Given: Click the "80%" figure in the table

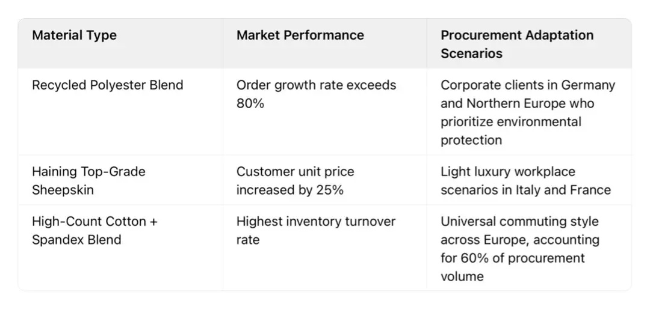Looking at the screenshot, I should (x=250, y=103).
